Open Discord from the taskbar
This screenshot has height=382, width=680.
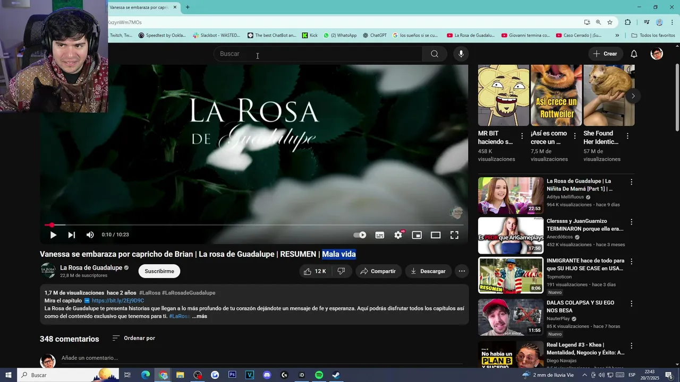[x=267, y=375]
